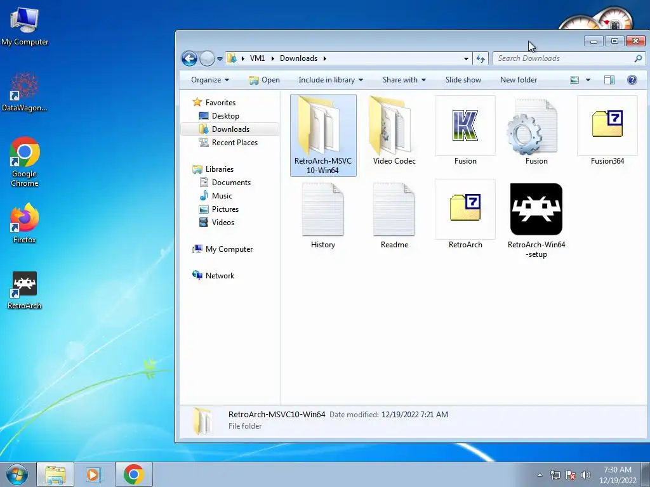Screen dimensions: 650x487
Task: Select Downloads in navigation pane
Action: tap(230, 129)
